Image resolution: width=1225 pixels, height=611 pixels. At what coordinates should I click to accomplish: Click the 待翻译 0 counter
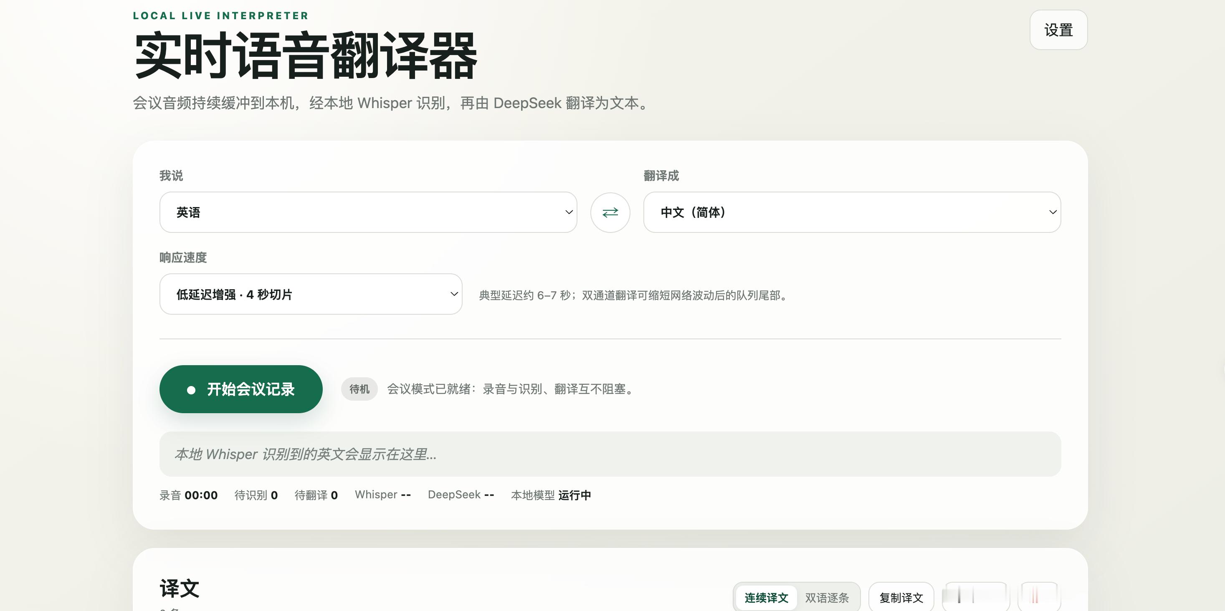point(316,495)
